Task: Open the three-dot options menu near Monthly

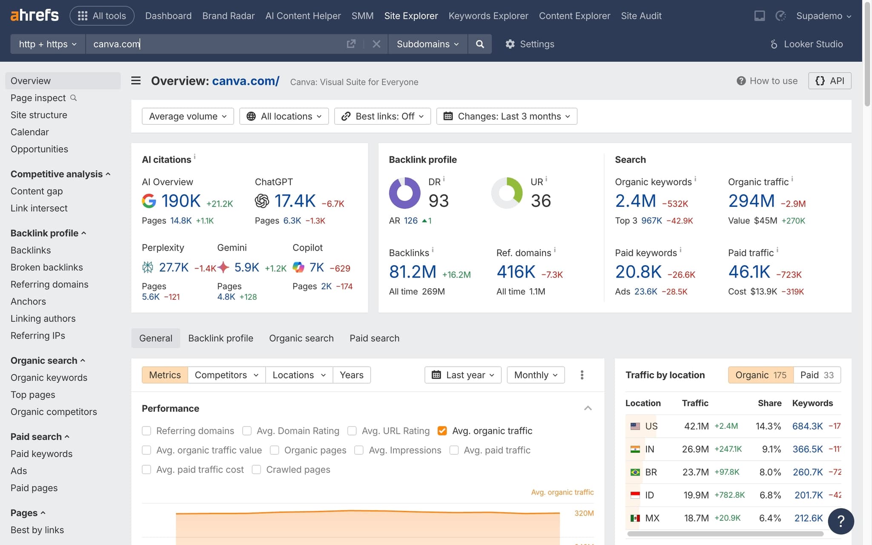Action: pos(582,375)
